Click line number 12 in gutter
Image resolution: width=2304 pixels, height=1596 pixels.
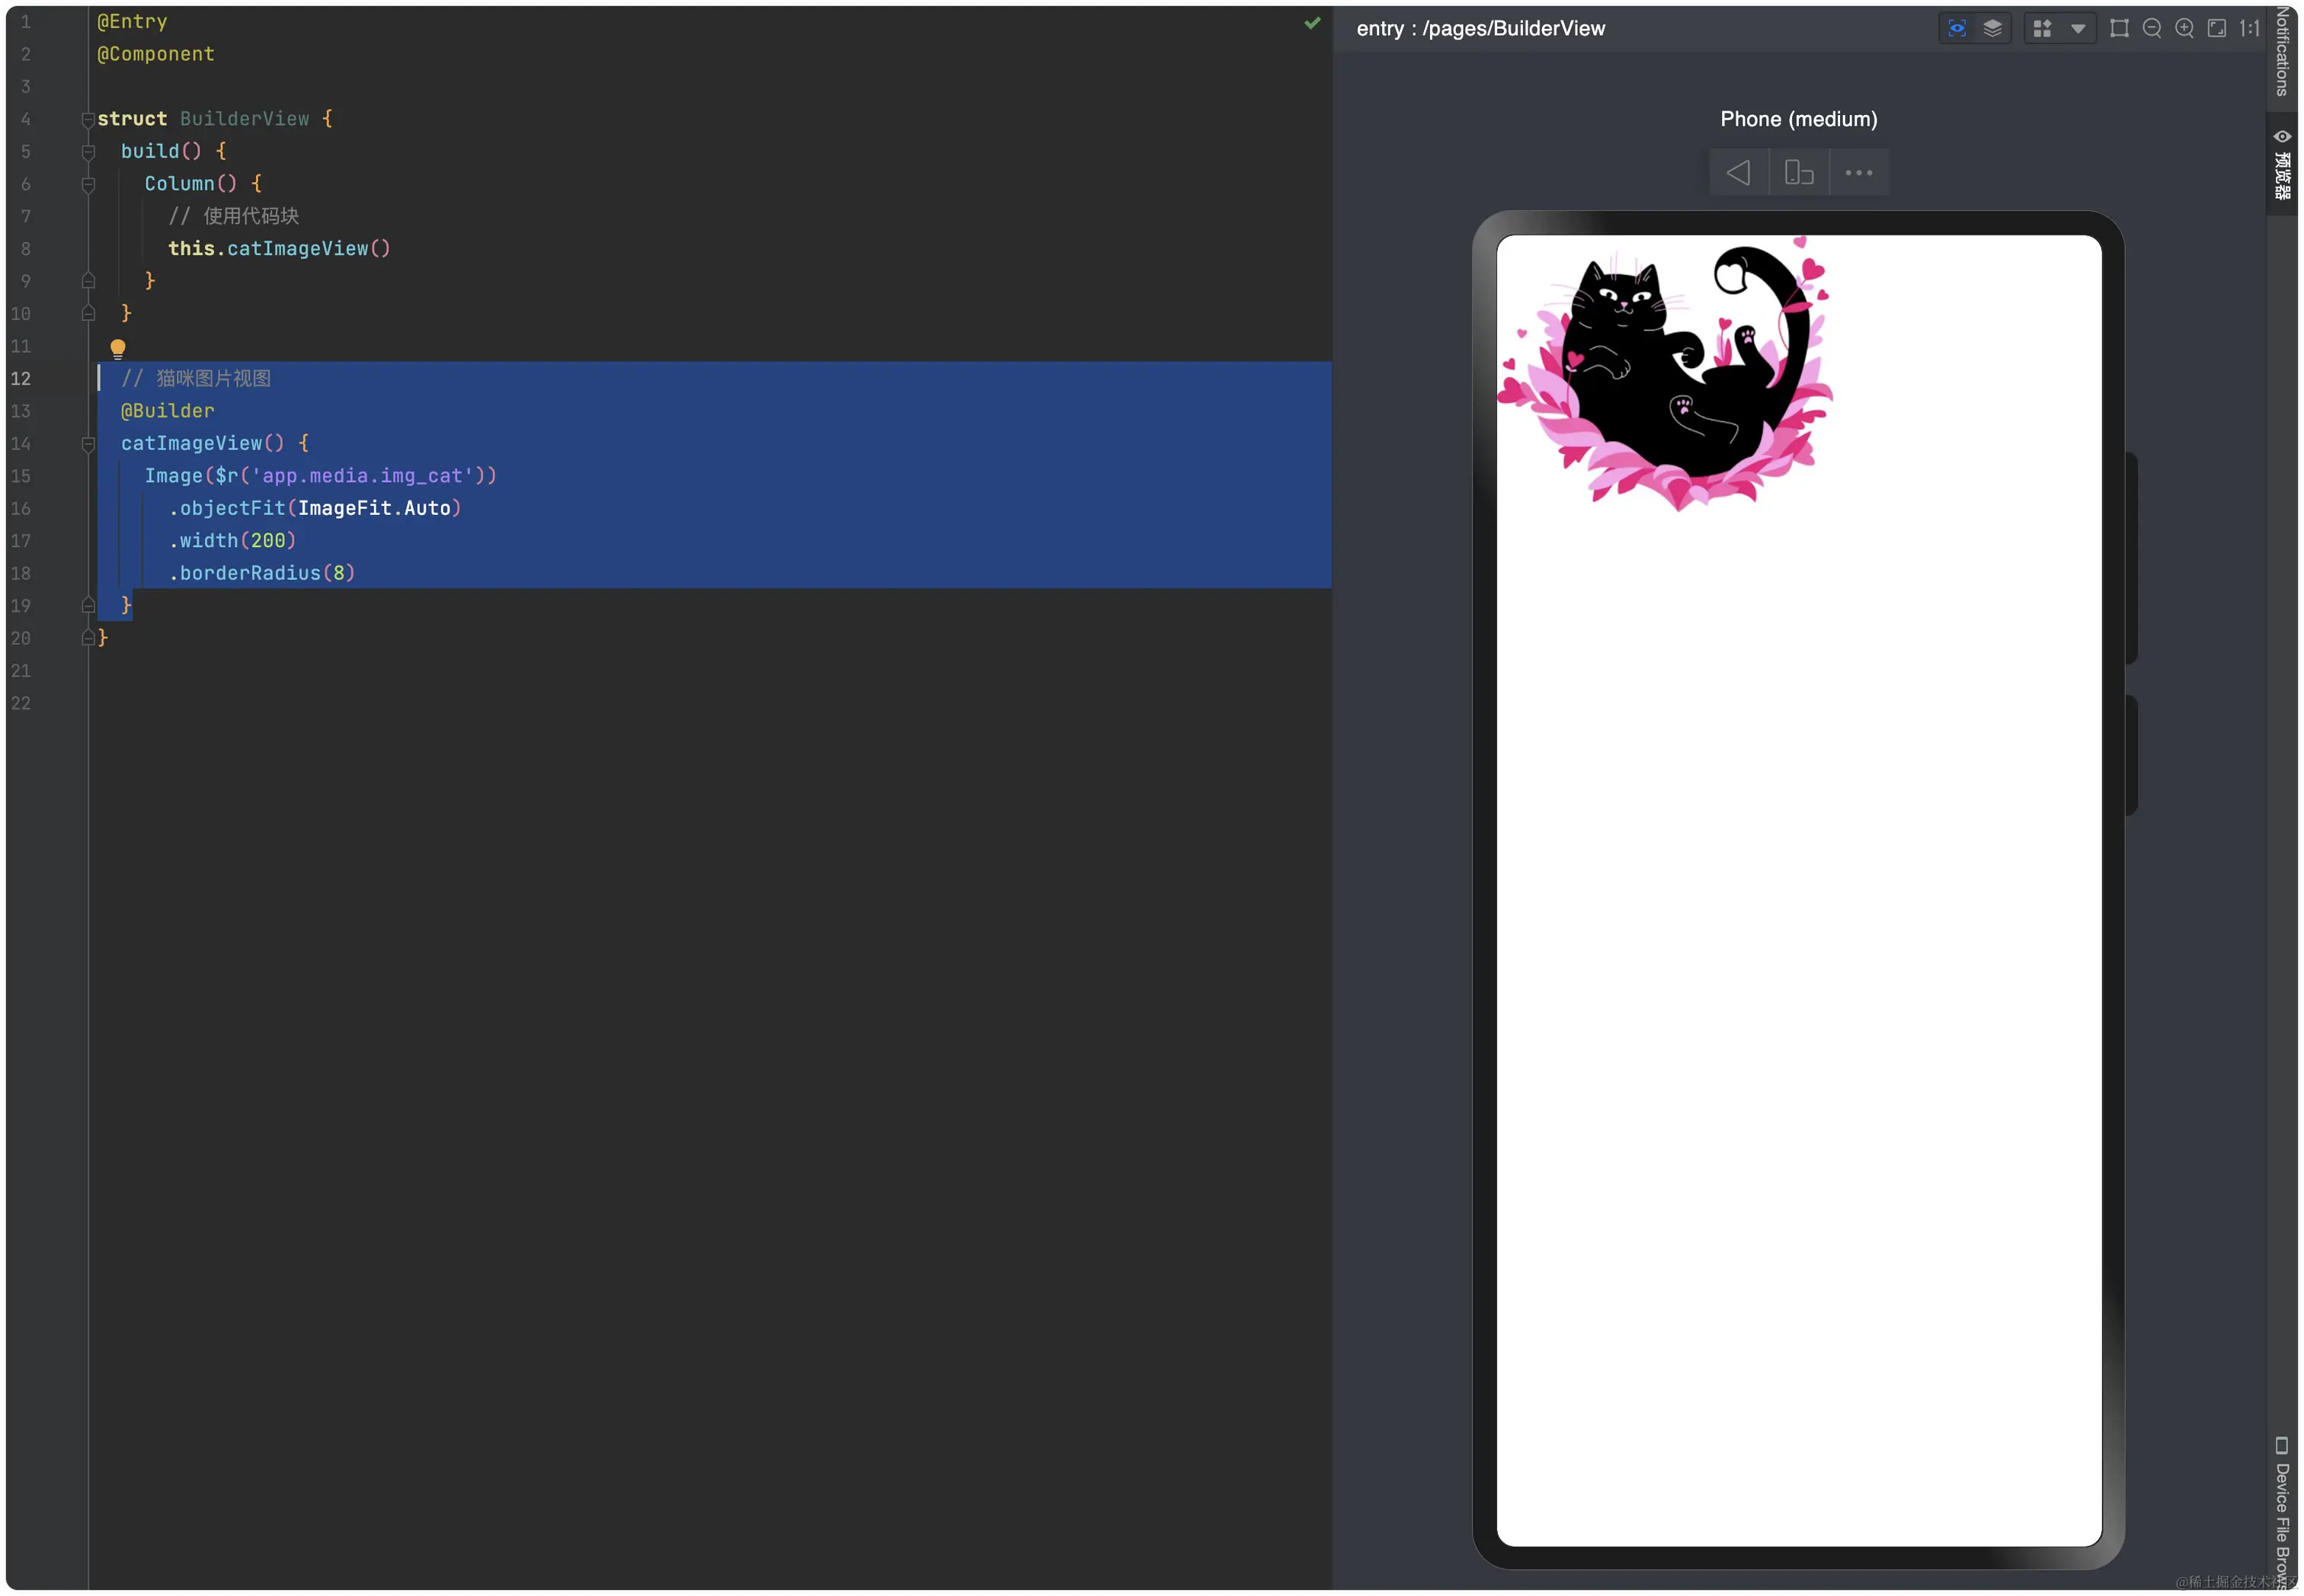point(20,378)
